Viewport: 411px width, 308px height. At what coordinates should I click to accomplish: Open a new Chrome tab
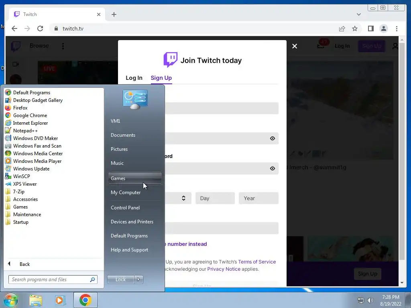[x=114, y=14]
